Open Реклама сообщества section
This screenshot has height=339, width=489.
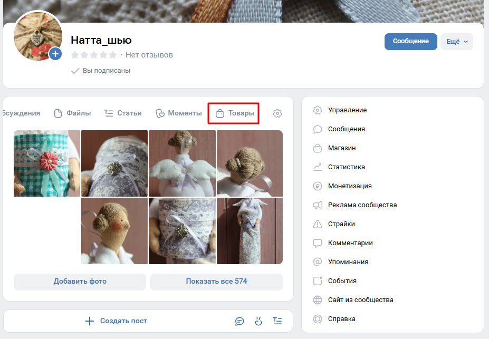pos(362,205)
